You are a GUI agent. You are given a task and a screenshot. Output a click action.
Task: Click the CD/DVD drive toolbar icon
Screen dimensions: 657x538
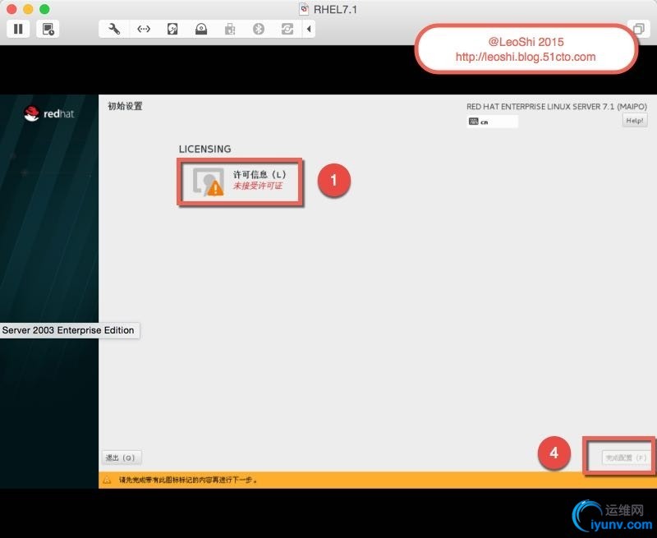(201, 29)
